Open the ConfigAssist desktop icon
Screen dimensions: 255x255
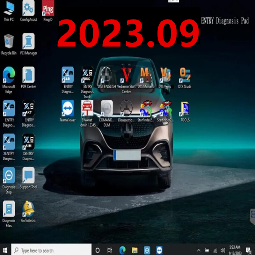coord(28,11)
